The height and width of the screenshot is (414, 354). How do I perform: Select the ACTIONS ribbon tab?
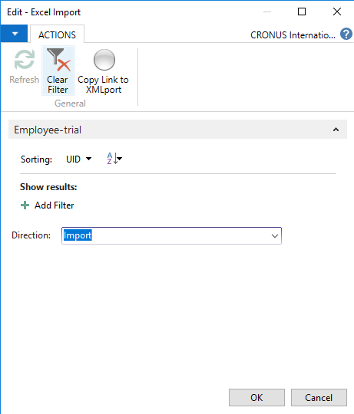pyautogui.click(x=57, y=34)
